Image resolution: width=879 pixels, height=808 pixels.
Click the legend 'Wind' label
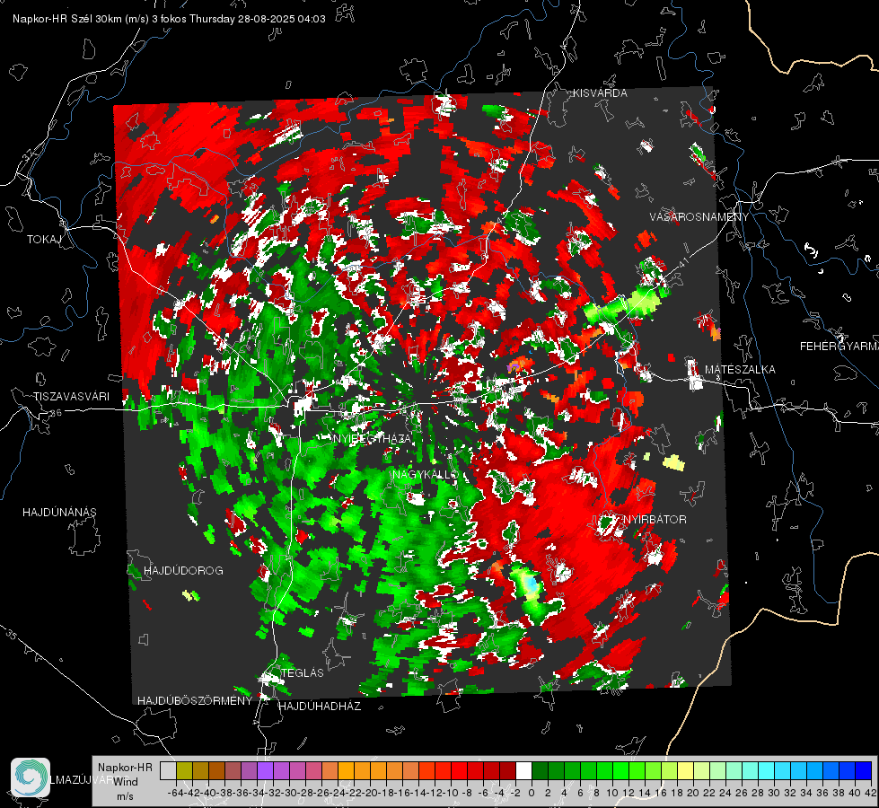point(126,781)
